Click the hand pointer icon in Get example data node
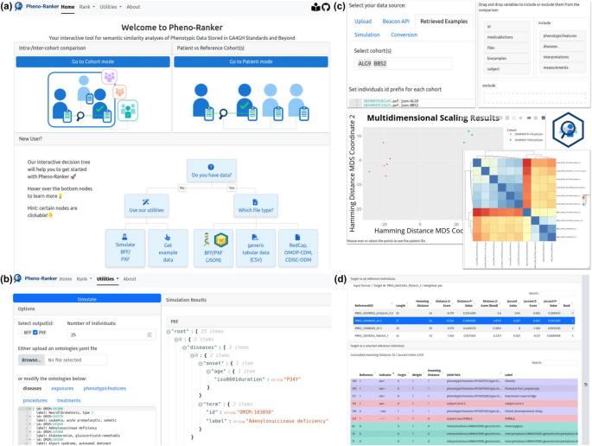The height and width of the screenshot is (446, 592). [x=168, y=237]
